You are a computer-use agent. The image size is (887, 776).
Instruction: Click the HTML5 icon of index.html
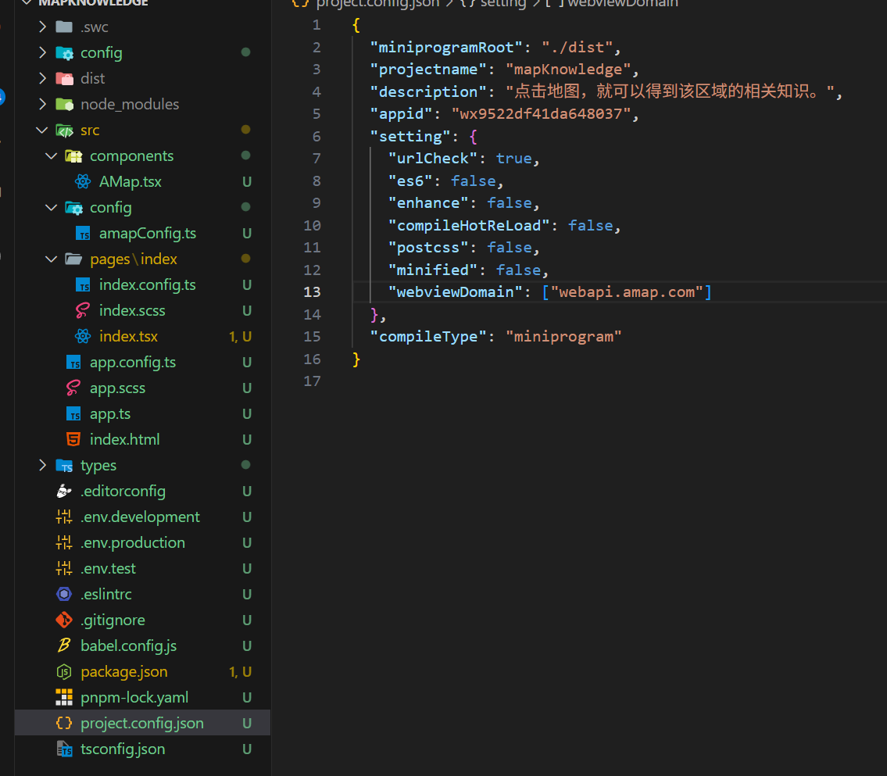(x=73, y=439)
